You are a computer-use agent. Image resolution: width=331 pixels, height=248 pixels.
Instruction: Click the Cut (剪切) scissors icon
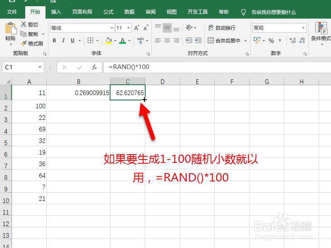(x=23, y=25)
